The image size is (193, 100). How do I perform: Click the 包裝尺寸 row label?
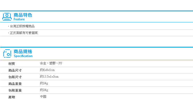[15, 77]
